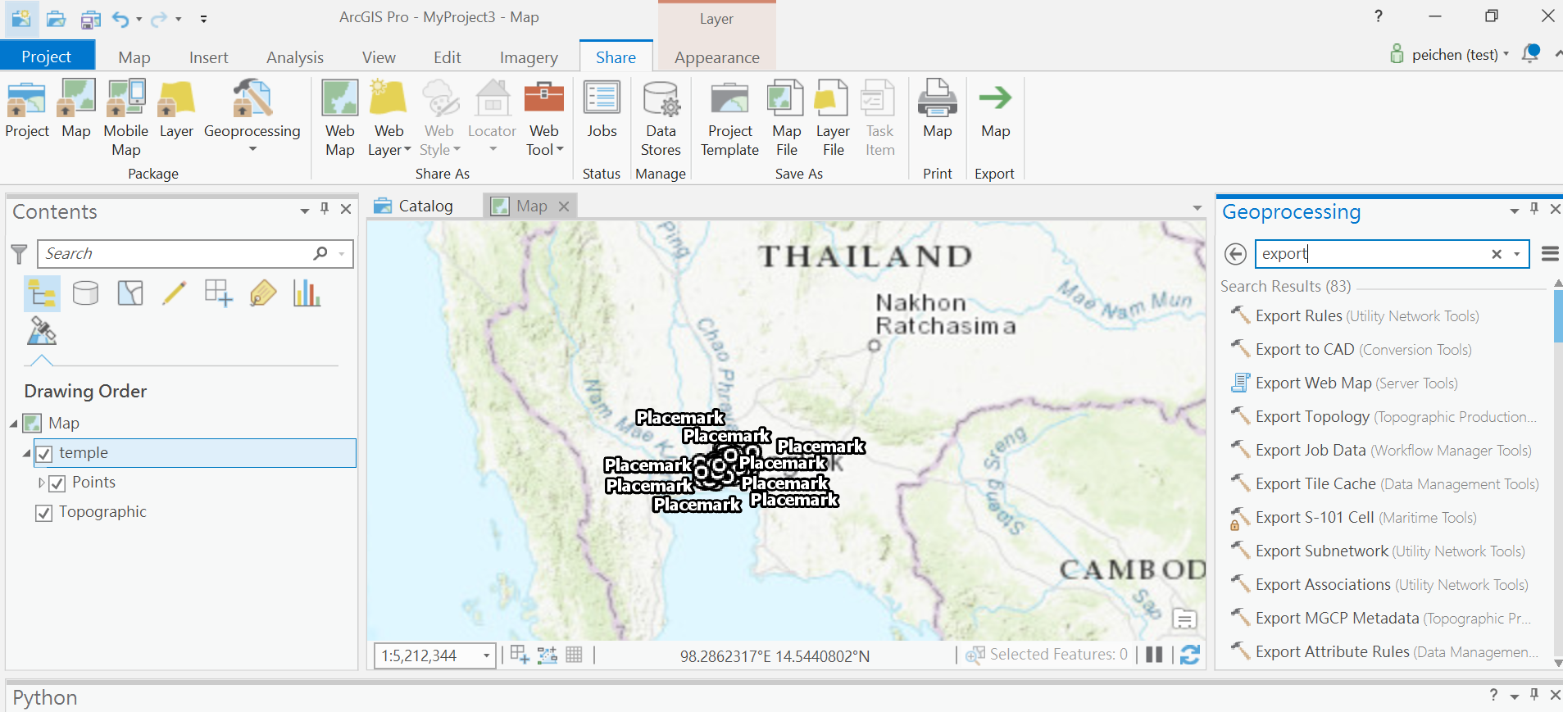The image size is (1563, 712).
Task: Open Export Rules tool result
Action: point(1367,315)
